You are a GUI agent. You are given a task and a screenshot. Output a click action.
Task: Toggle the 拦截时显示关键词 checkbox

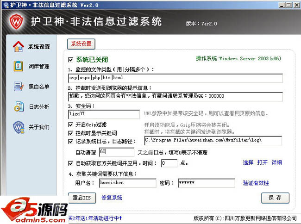[71, 133]
